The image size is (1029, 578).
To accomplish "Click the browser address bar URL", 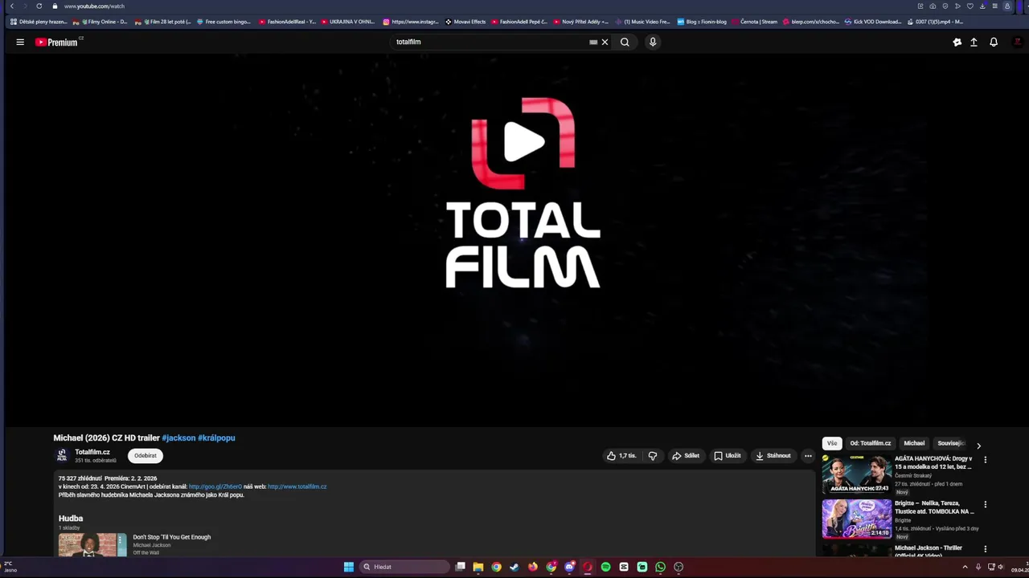I will [94, 6].
